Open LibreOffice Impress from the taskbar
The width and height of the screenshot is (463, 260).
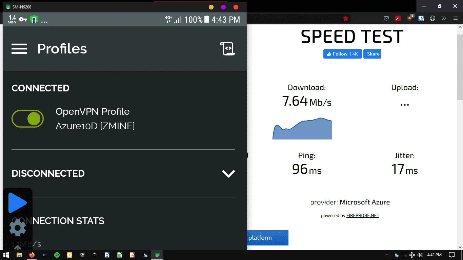132,255
